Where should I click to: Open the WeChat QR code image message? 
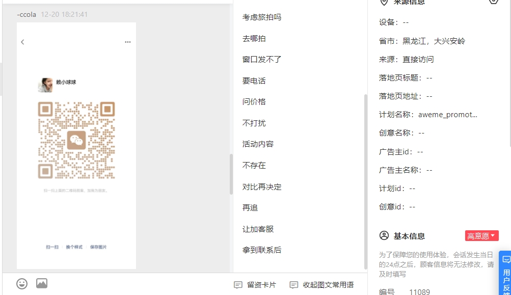[76, 146]
